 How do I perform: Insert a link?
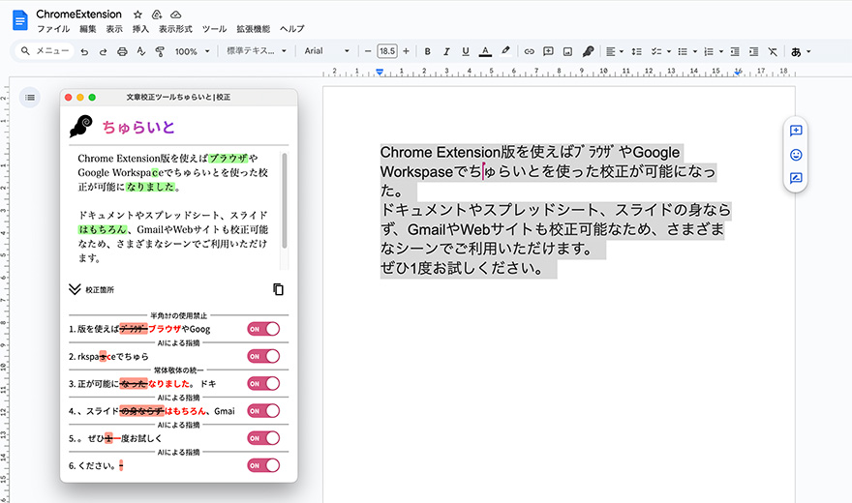[x=530, y=51]
